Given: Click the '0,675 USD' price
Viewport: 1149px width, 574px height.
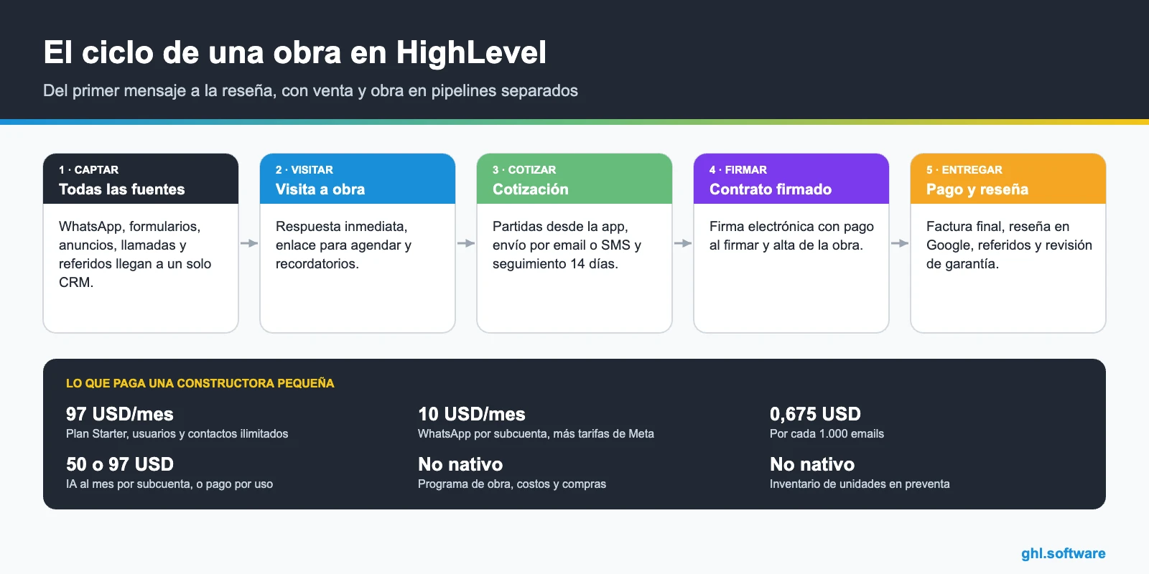Looking at the screenshot, I should coord(815,414).
